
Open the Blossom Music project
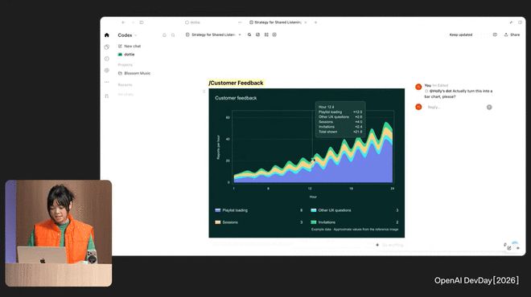pyautogui.click(x=134, y=73)
